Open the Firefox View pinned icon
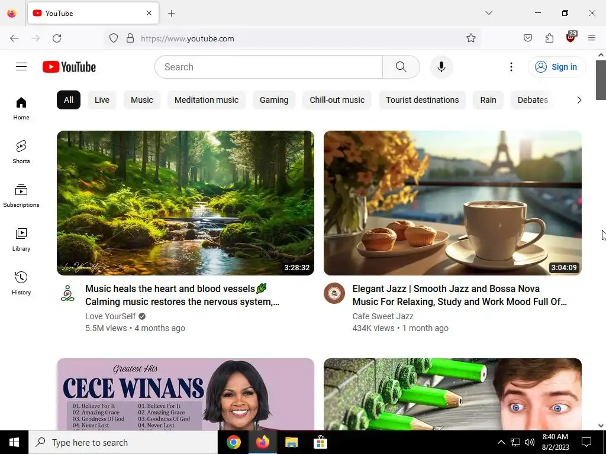The height and width of the screenshot is (454, 606). (x=12, y=13)
